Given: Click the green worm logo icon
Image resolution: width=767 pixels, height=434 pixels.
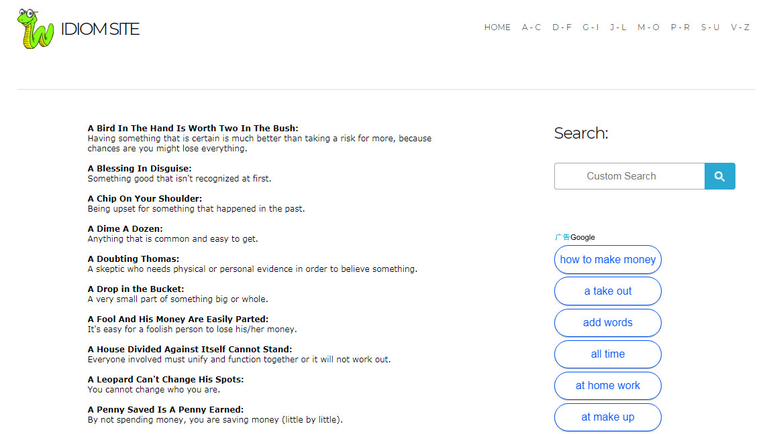Looking at the screenshot, I should [36, 29].
